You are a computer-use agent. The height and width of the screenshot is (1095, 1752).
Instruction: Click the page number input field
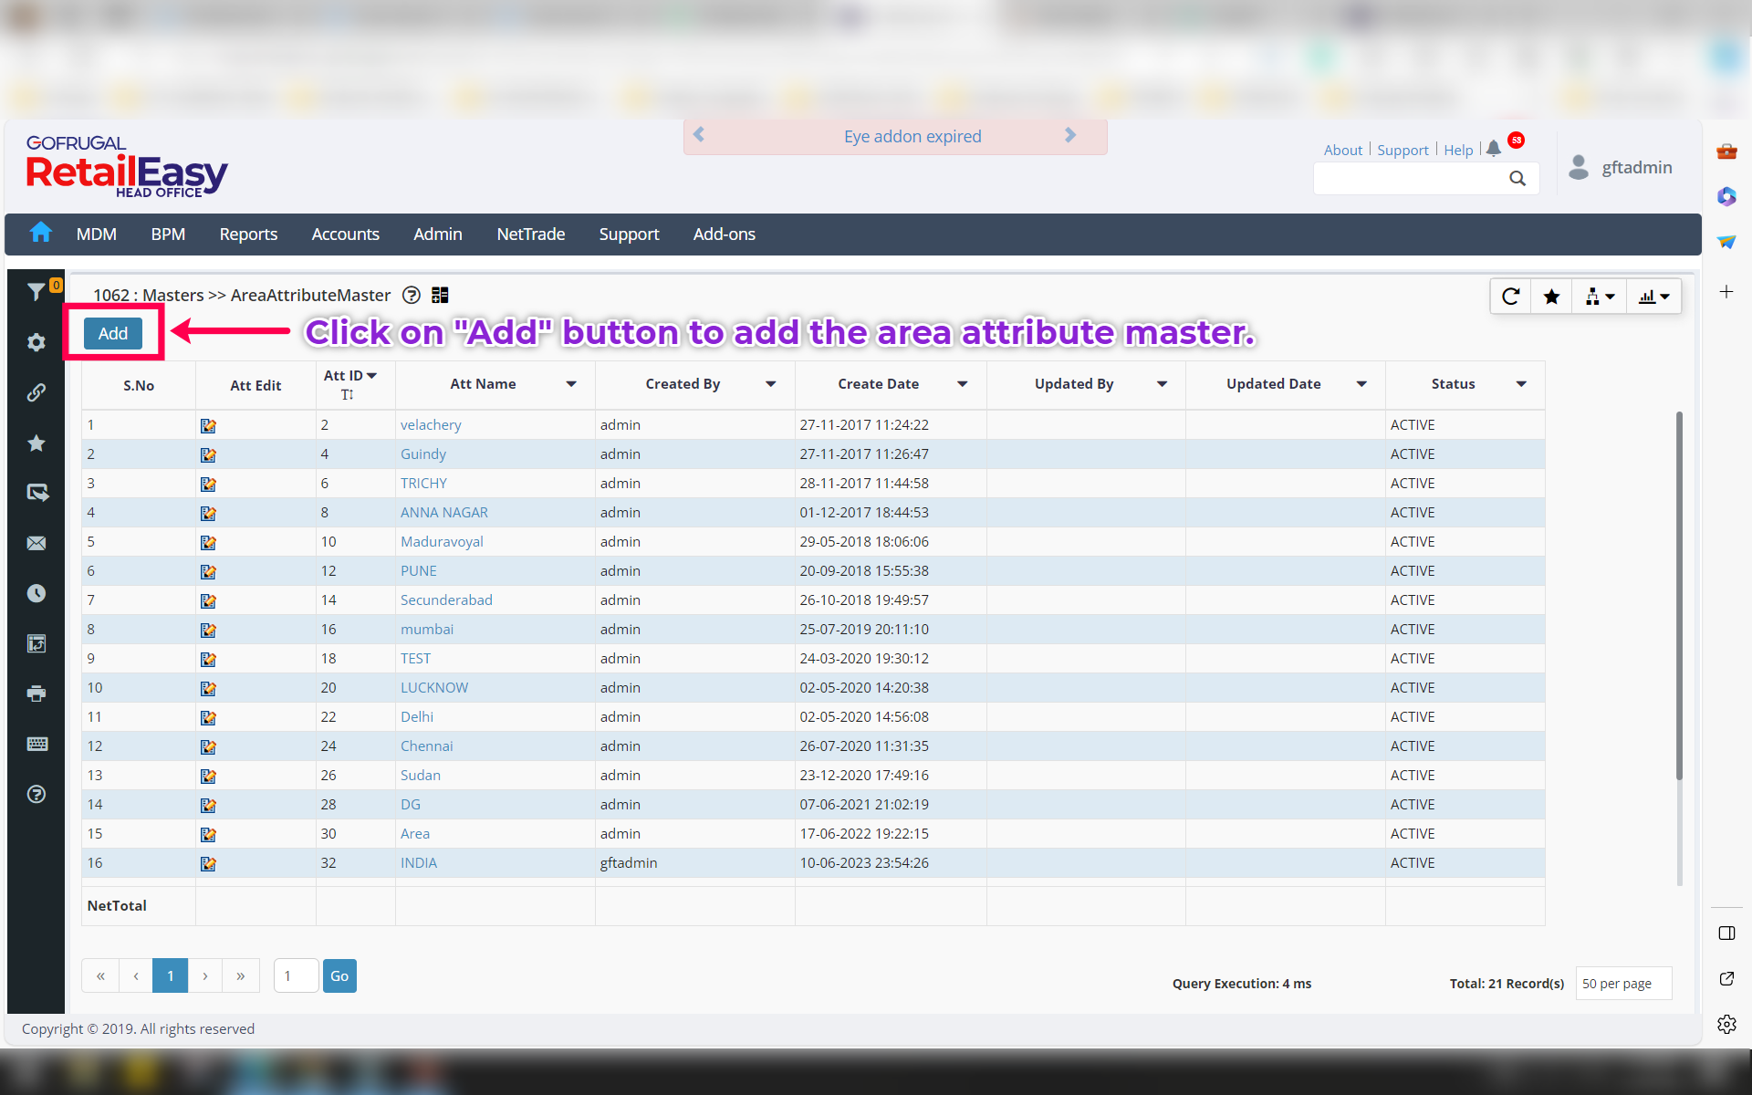296,975
